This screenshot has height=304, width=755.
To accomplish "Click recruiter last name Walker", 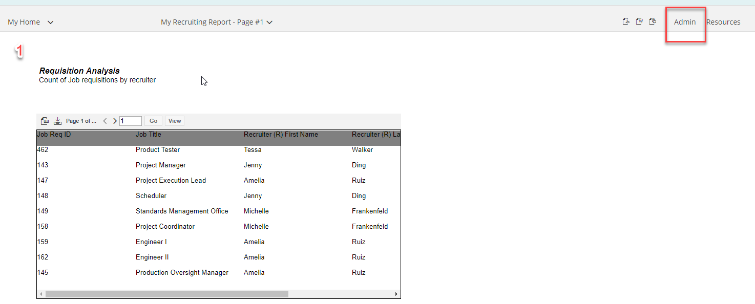I will point(363,150).
